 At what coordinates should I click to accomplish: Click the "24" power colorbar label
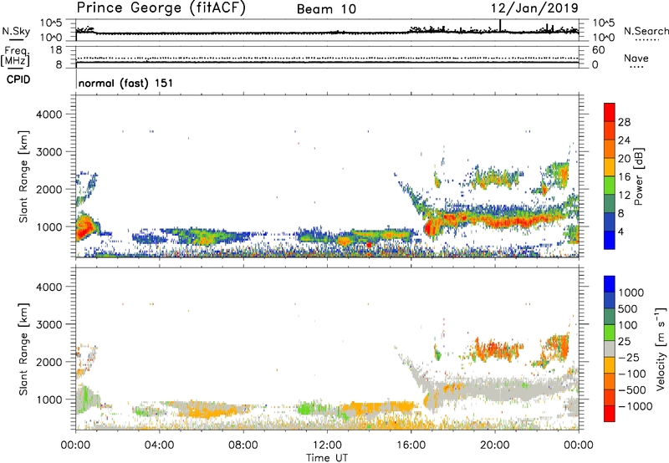point(624,140)
